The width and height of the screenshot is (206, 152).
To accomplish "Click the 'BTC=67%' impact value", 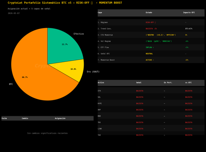I will [189, 29].
